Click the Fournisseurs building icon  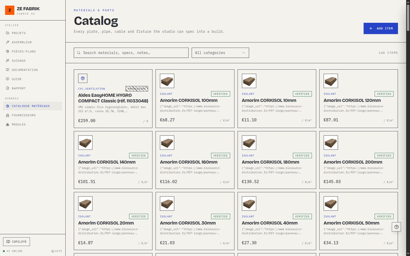click(8, 115)
